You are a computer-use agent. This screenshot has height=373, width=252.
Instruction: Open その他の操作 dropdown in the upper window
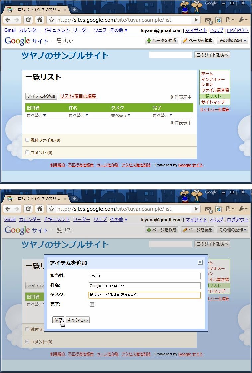pyautogui.click(x=233, y=41)
